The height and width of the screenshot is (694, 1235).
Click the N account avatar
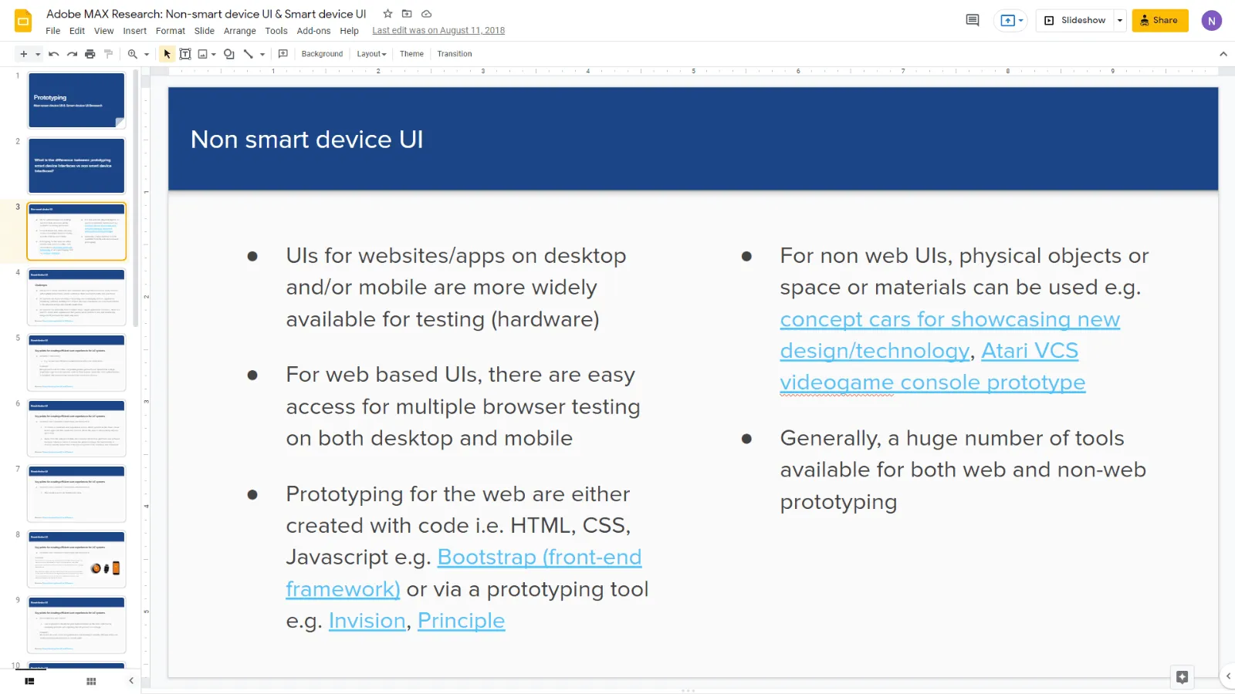point(1211,21)
